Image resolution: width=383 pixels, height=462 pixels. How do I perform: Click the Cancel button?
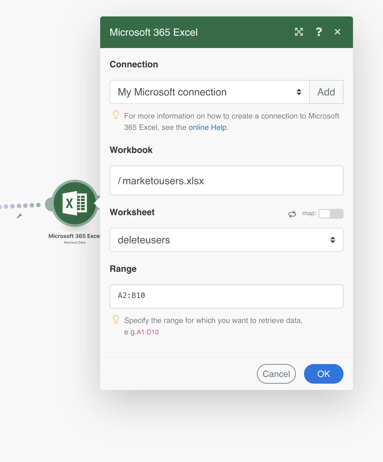pos(276,374)
